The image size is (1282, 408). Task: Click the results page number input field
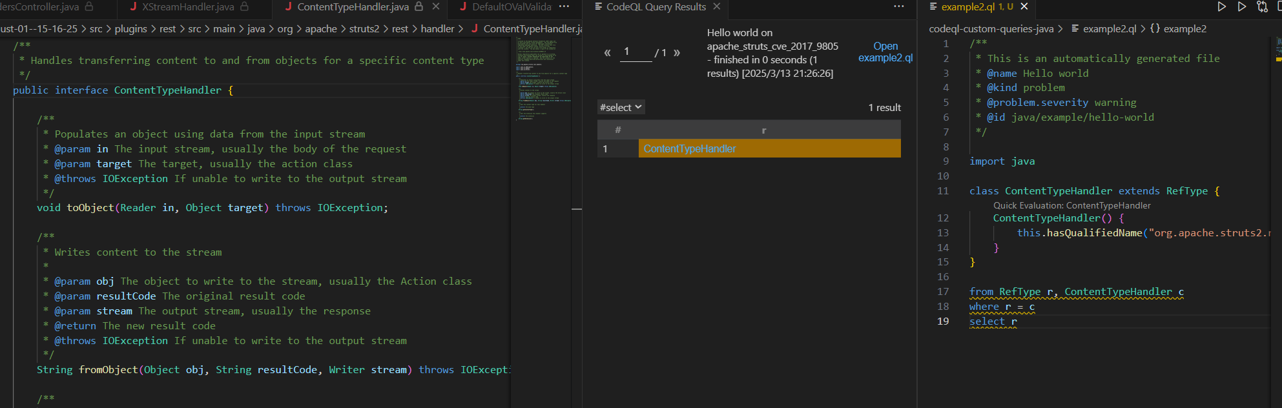coord(635,52)
